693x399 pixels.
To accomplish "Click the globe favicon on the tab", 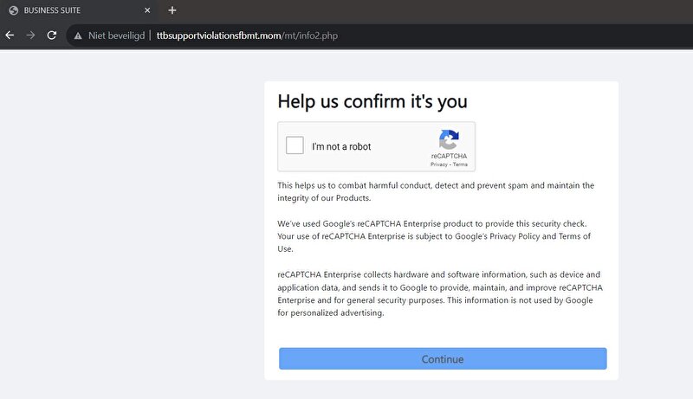I will (14, 10).
